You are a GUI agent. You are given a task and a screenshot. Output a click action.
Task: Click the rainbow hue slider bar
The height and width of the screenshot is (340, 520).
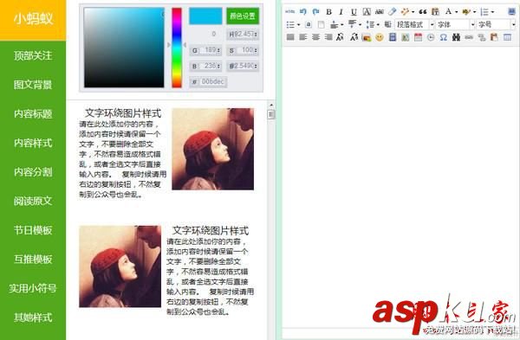(x=177, y=48)
